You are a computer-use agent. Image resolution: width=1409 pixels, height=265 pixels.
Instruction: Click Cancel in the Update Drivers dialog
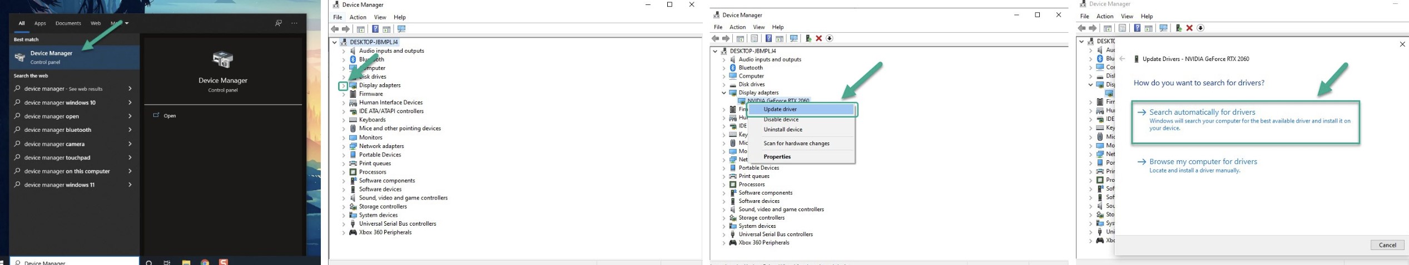tap(1387, 245)
